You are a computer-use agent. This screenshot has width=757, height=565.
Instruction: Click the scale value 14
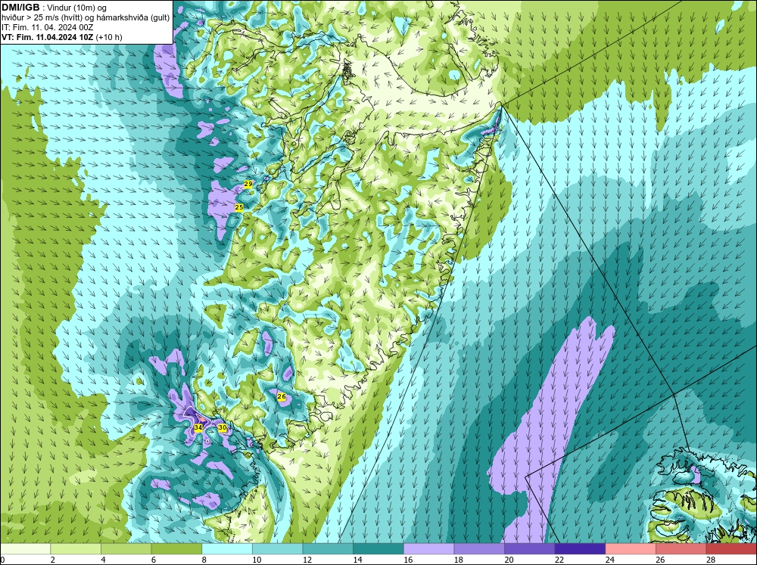[x=357, y=560]
